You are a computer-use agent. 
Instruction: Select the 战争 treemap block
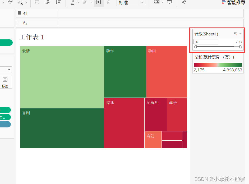(x=177, y=114)
